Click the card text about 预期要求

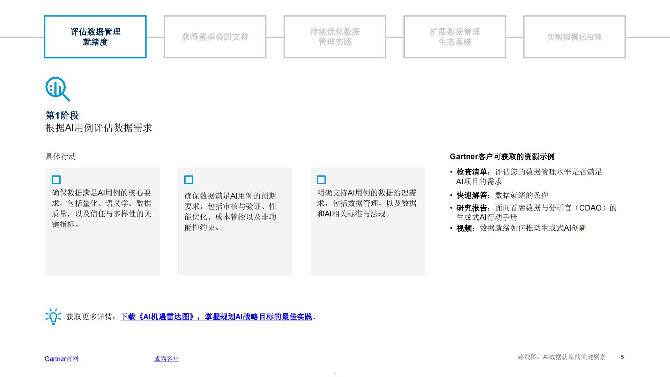point(230,212)
